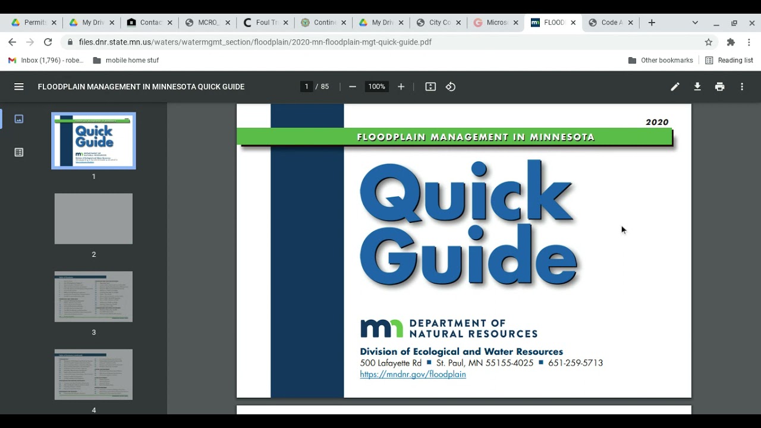The height and width of the screenshot is (428, 761).
Task: Click the page number input field
Action: [307, 87]
